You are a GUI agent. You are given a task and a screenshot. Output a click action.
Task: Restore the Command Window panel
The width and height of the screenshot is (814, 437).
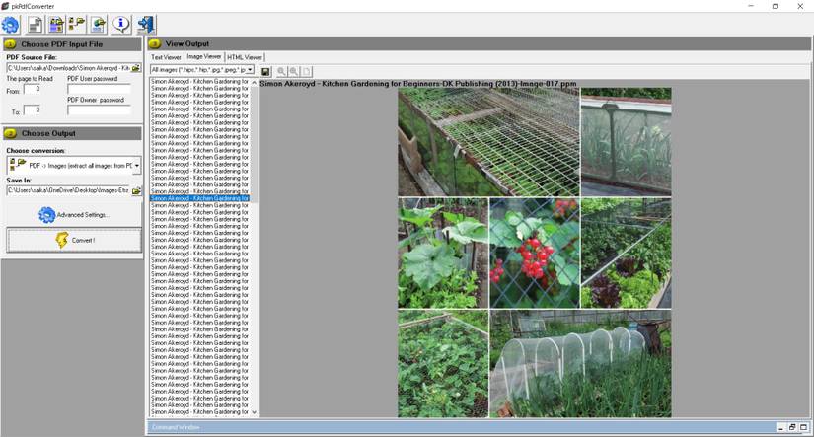pyautogui.click(x=792, y=427)
